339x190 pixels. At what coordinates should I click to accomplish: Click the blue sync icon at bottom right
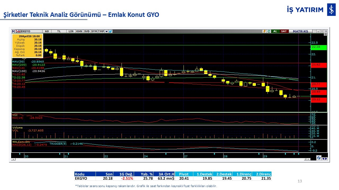(x=319, y=158)
